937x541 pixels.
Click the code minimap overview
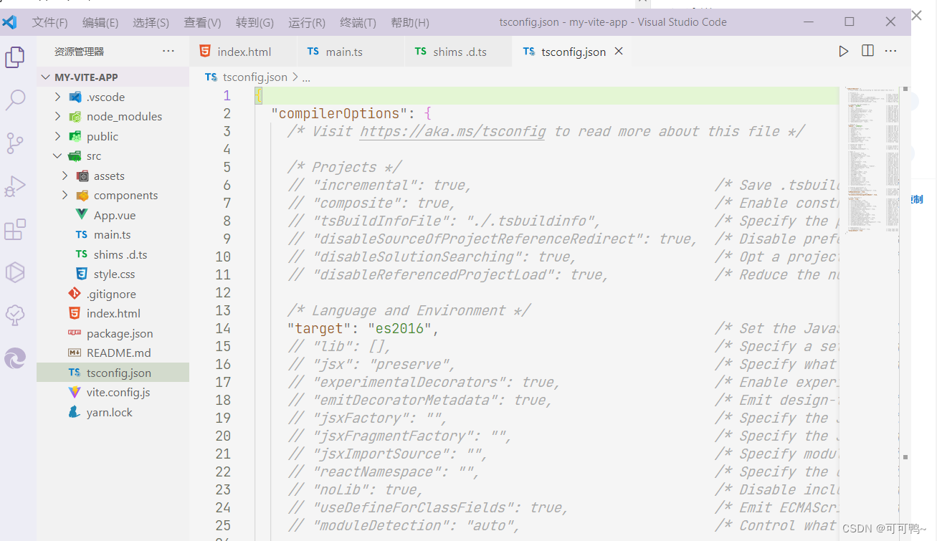click(x=872, y=161)
